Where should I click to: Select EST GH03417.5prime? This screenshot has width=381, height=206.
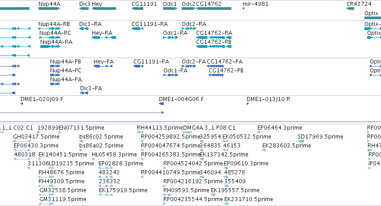21,141
